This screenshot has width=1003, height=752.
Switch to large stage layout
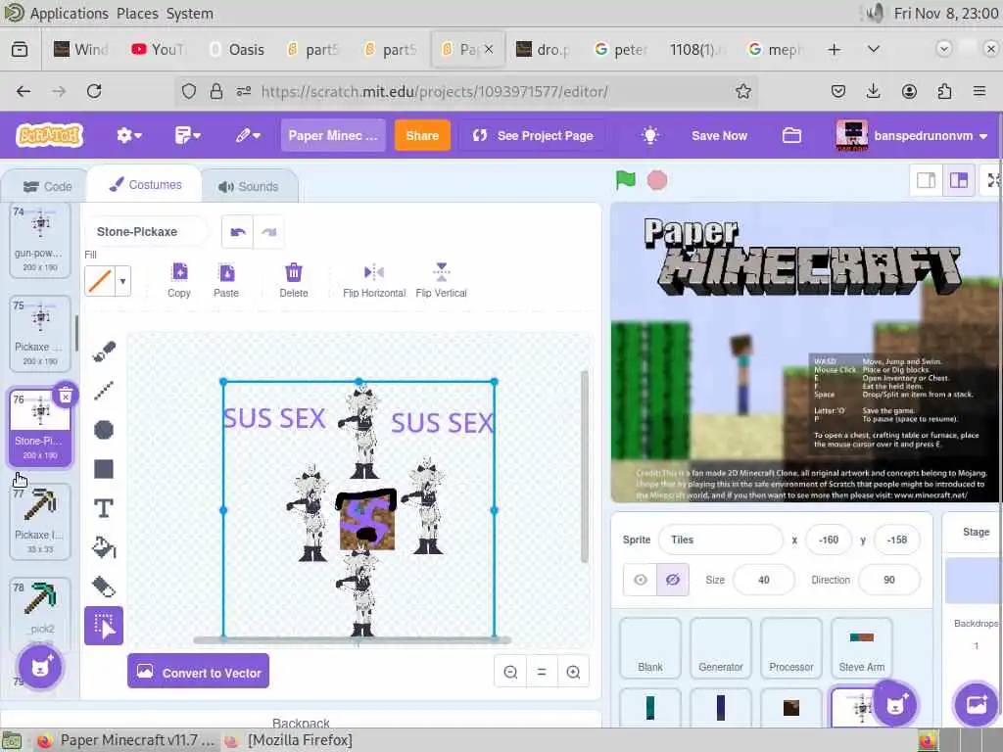[959, 181]
